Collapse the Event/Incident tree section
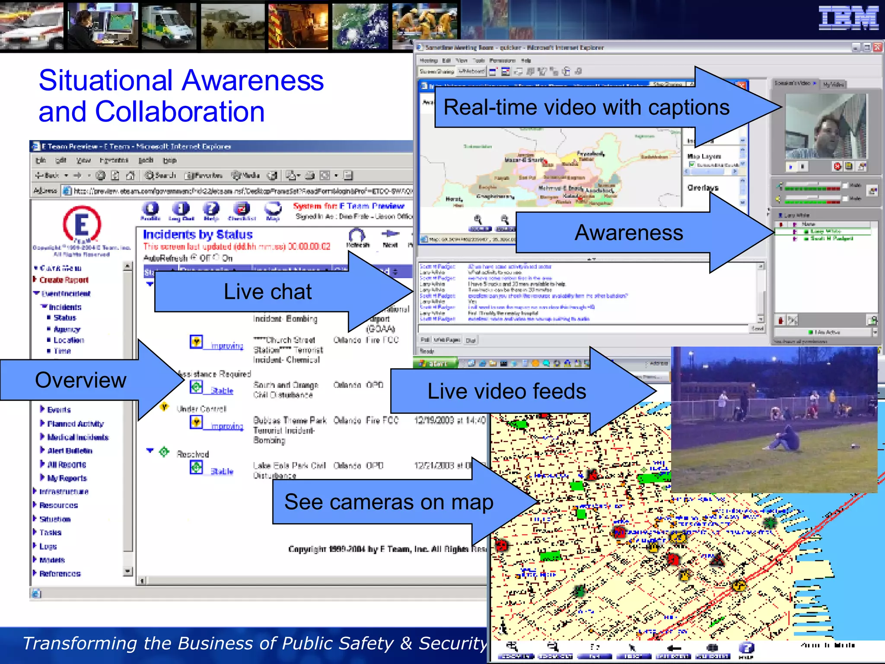 pos(37,293)
